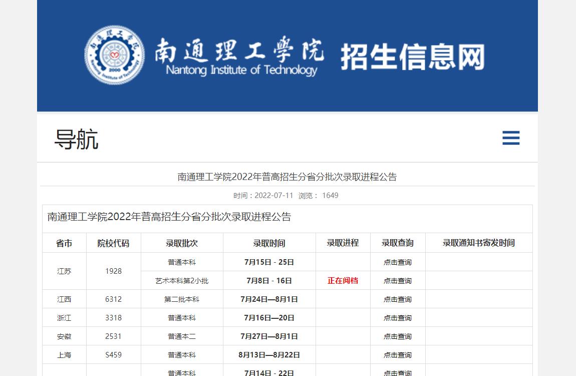Click the date range 7月27日—8月1日
This screenshot has width=576, height=376.
(x=269, y=336)
